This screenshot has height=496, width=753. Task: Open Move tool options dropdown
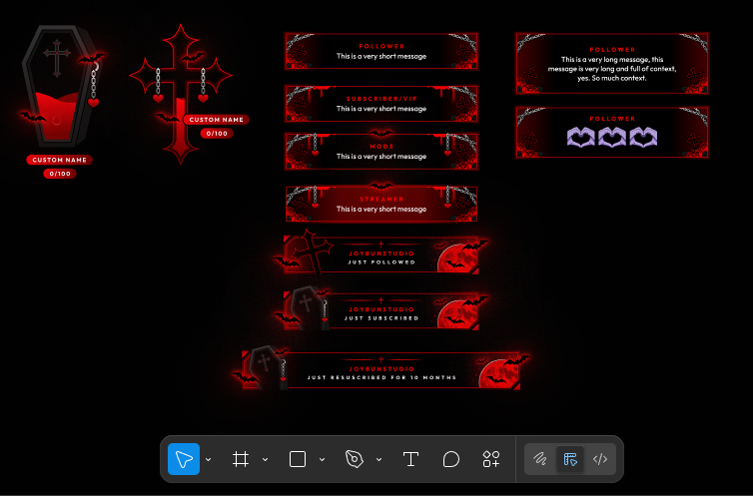coord(209,459)
